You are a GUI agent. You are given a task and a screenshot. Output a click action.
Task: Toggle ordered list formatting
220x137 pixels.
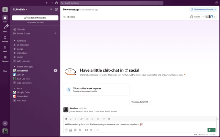point(87,119)
